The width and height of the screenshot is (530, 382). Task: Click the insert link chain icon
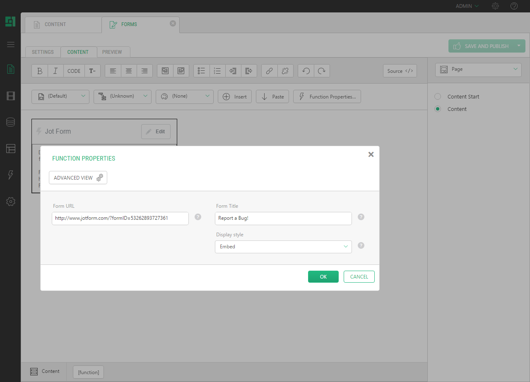pos(269,71)
